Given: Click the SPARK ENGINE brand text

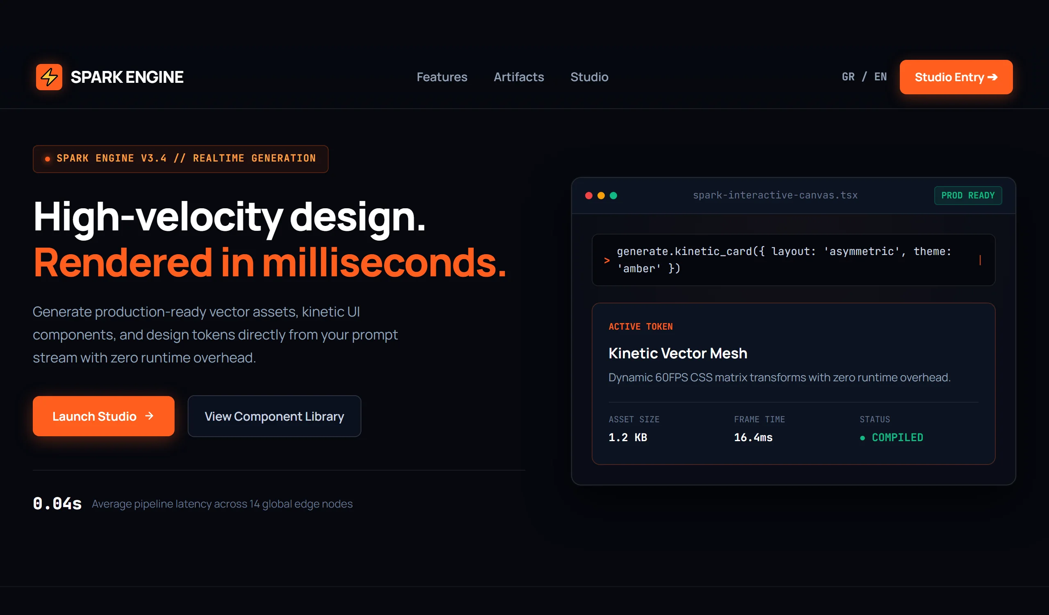Looking at the screenshot, I should (x=127, y=77).
